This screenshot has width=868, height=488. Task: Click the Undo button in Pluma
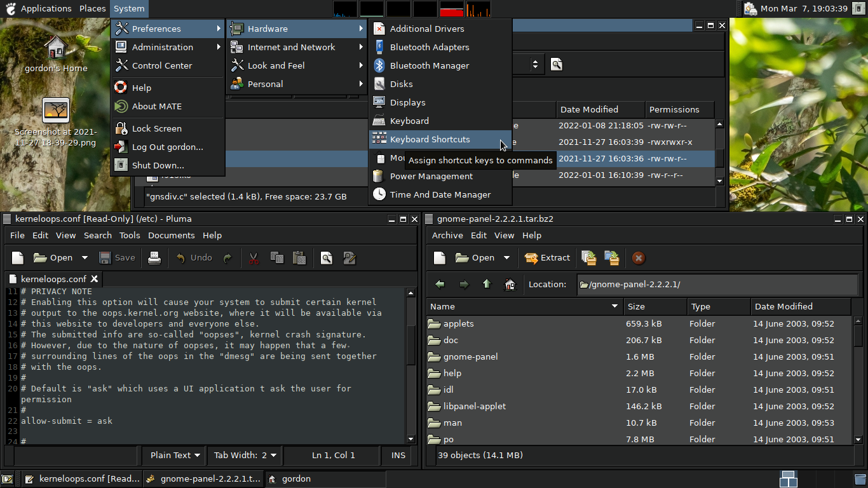click(x=194, y=258)
